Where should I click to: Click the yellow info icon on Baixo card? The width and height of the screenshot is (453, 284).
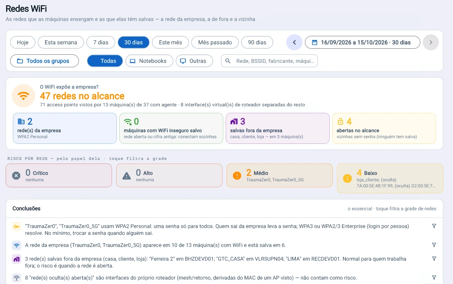pyautogui.click(x=347, y=178)
